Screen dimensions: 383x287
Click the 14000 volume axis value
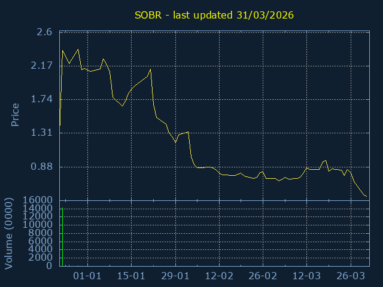38,208
